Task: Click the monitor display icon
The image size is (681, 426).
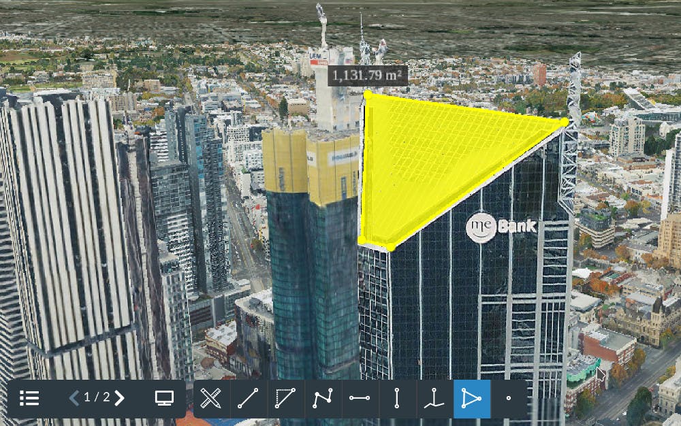Action: tap(164, 398)
